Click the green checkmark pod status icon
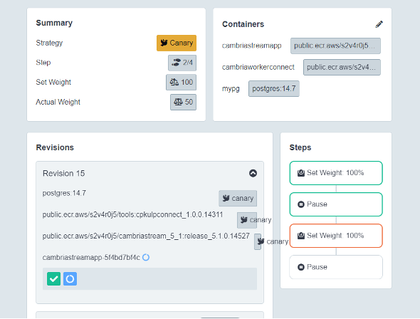 [x=54, y=279]
